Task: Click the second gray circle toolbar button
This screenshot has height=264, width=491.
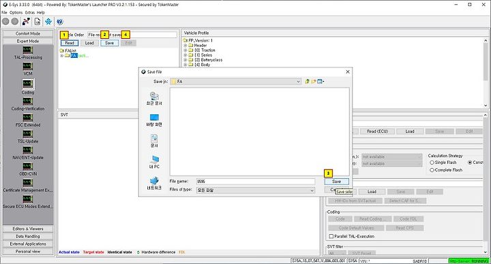Action: coord(15,21)
